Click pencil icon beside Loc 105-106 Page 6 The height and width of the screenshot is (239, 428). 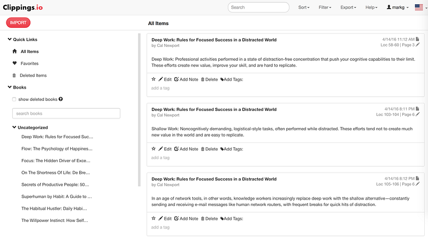(x=418, y=184)
